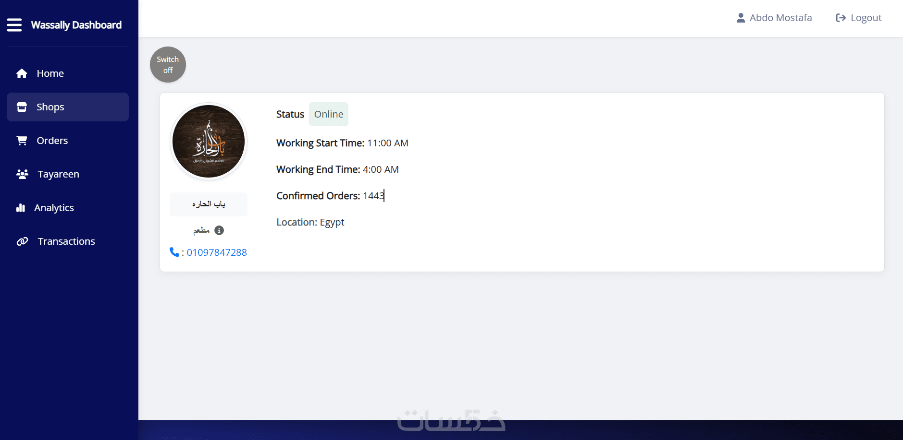Click the Working End Time 4:00 AM text
The height and width of the screenshot is (440, 903).
tap(337, 169)
